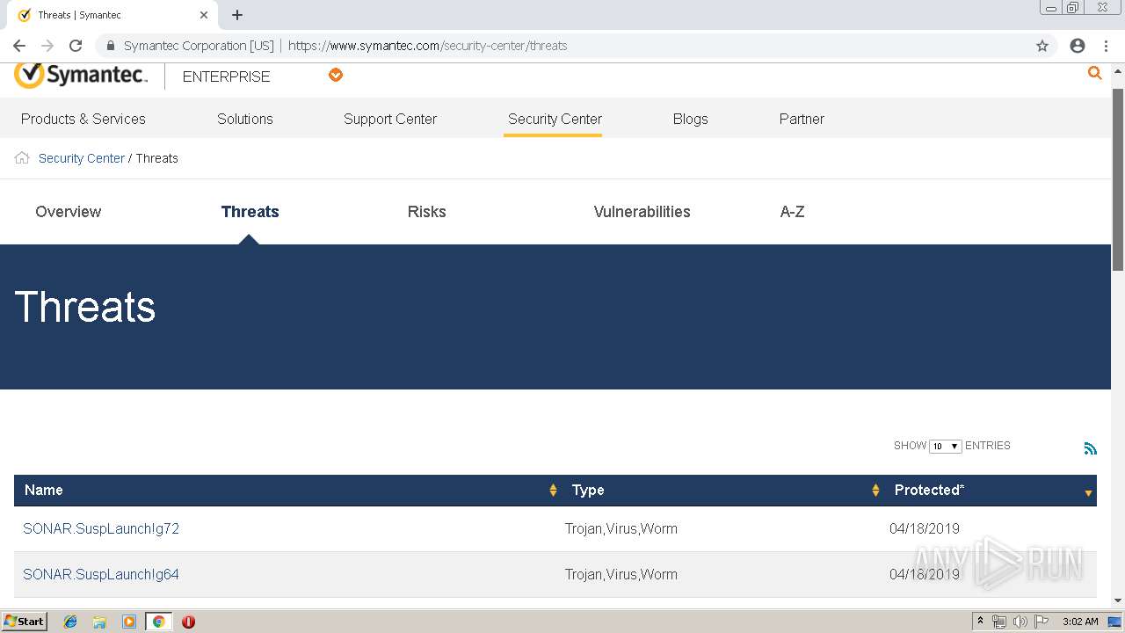Screen dimensions: 1125x633
Task: Click the page vertical scrollbar thumb
Action: tap(1118, 179)
